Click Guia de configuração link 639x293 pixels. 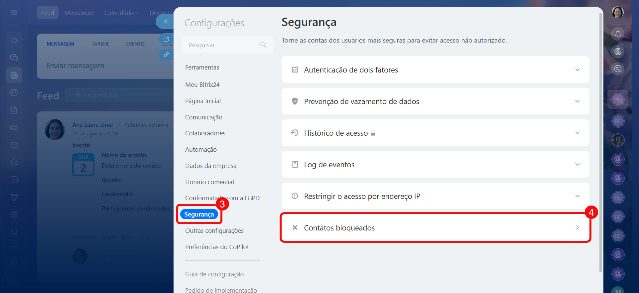point(214,274)
